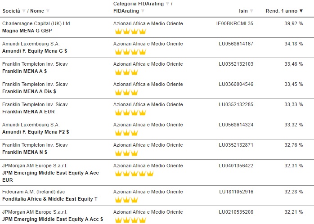Select ISIN LU0568614167
The width and height of the screenshot is (314, 224).
click(x=236, y=44)
